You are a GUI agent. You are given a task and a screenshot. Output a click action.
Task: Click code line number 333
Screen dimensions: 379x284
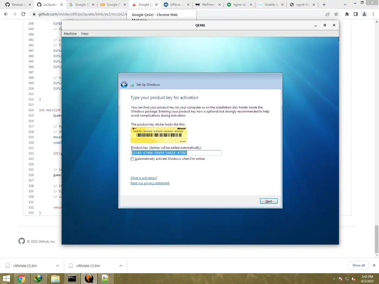click(x=31, y=213)
